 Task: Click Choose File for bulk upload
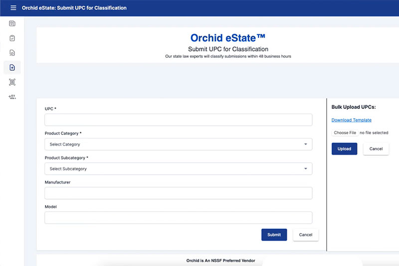345,133
